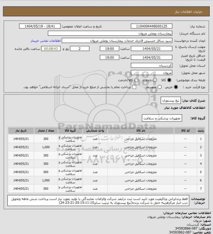Viewport: 213px width, 234px height.
Task: Choose جزیی purchase process radio
Action: point(176,87)
